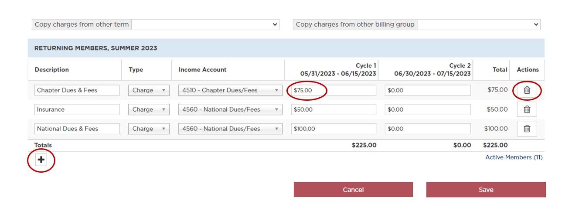Select the Insurance Cycle 1 $50.00 field
Viewport: 572px width, 215px height.
point(334,109)
